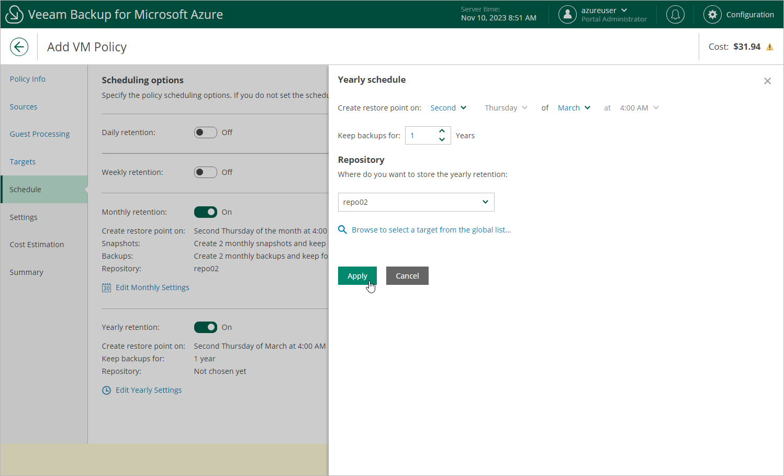Open the 4:00 AM time dropdown

point(639,108)
